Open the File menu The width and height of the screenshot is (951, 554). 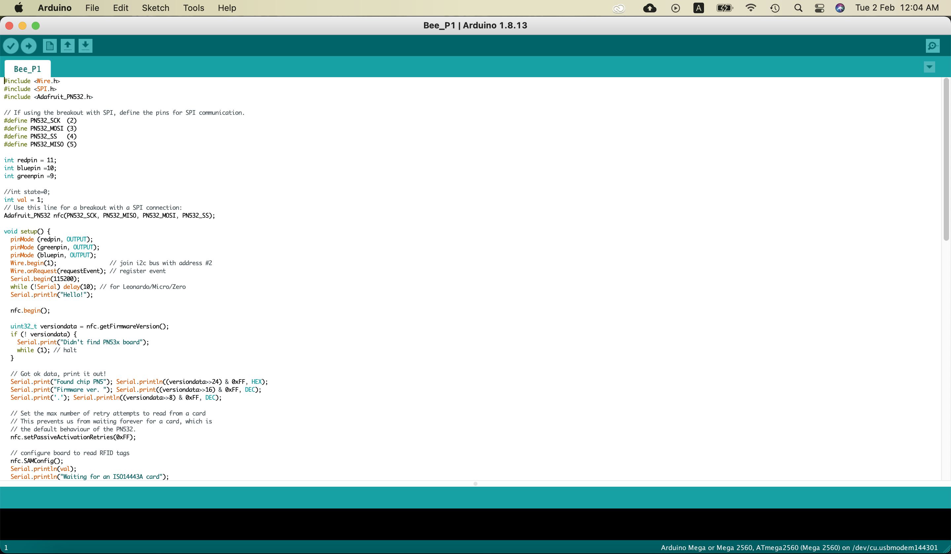click(x=92, y=8)
